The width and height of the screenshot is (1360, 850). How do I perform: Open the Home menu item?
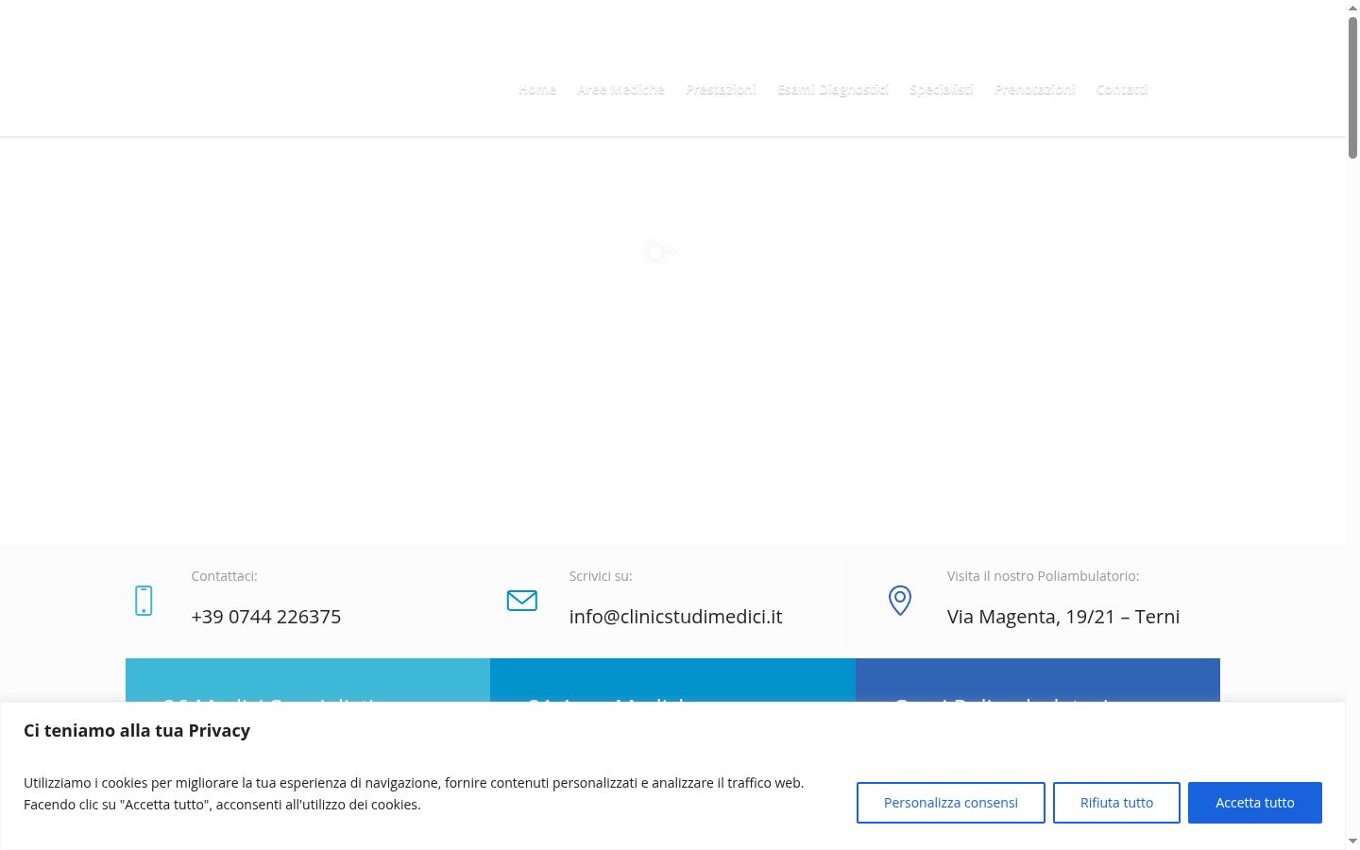tap(537, 90)
